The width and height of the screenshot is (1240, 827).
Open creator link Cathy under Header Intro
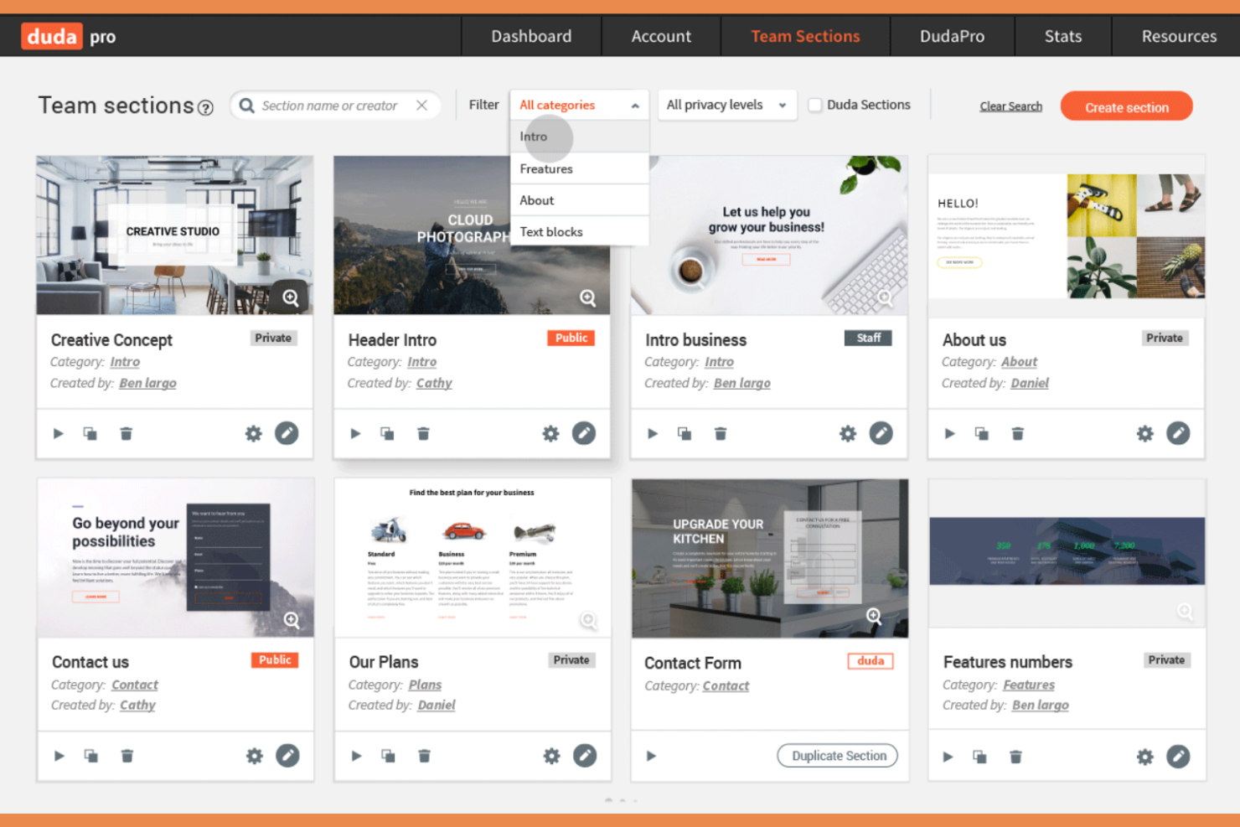click(x=434, y=383)
